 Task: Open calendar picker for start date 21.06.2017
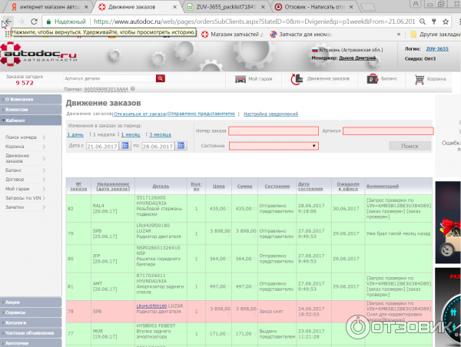pyautogui.click(x=126, y=145)
